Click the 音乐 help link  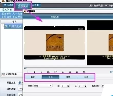pyautogui.click(x=9, y=17)
